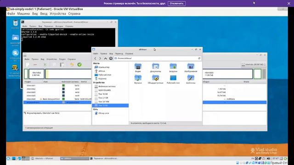
Task: Click GParted's red Delete partition icon
Action: click(35, 65)
